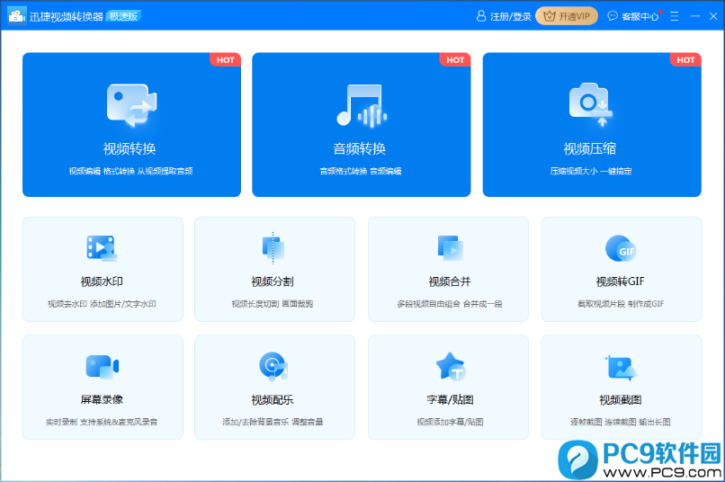The height and width of the screenshot is (482, 725).
Task: Click the 字幕/贴图 star icon
Action: pos(451,366)
